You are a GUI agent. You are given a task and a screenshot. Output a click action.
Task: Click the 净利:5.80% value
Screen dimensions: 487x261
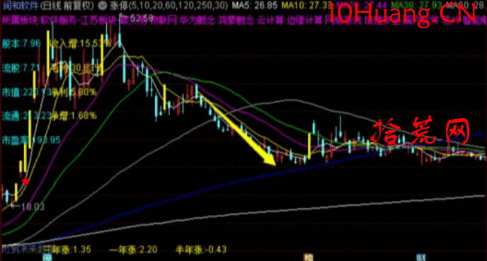pyautogui.click(x=74, y=92)
